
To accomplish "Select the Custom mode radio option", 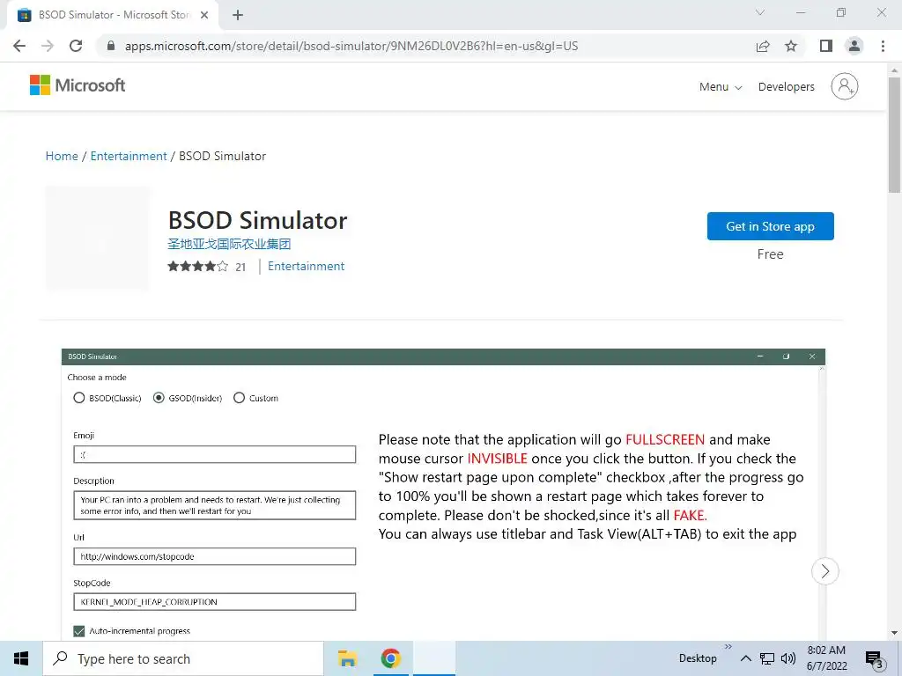I will [240, 398].
